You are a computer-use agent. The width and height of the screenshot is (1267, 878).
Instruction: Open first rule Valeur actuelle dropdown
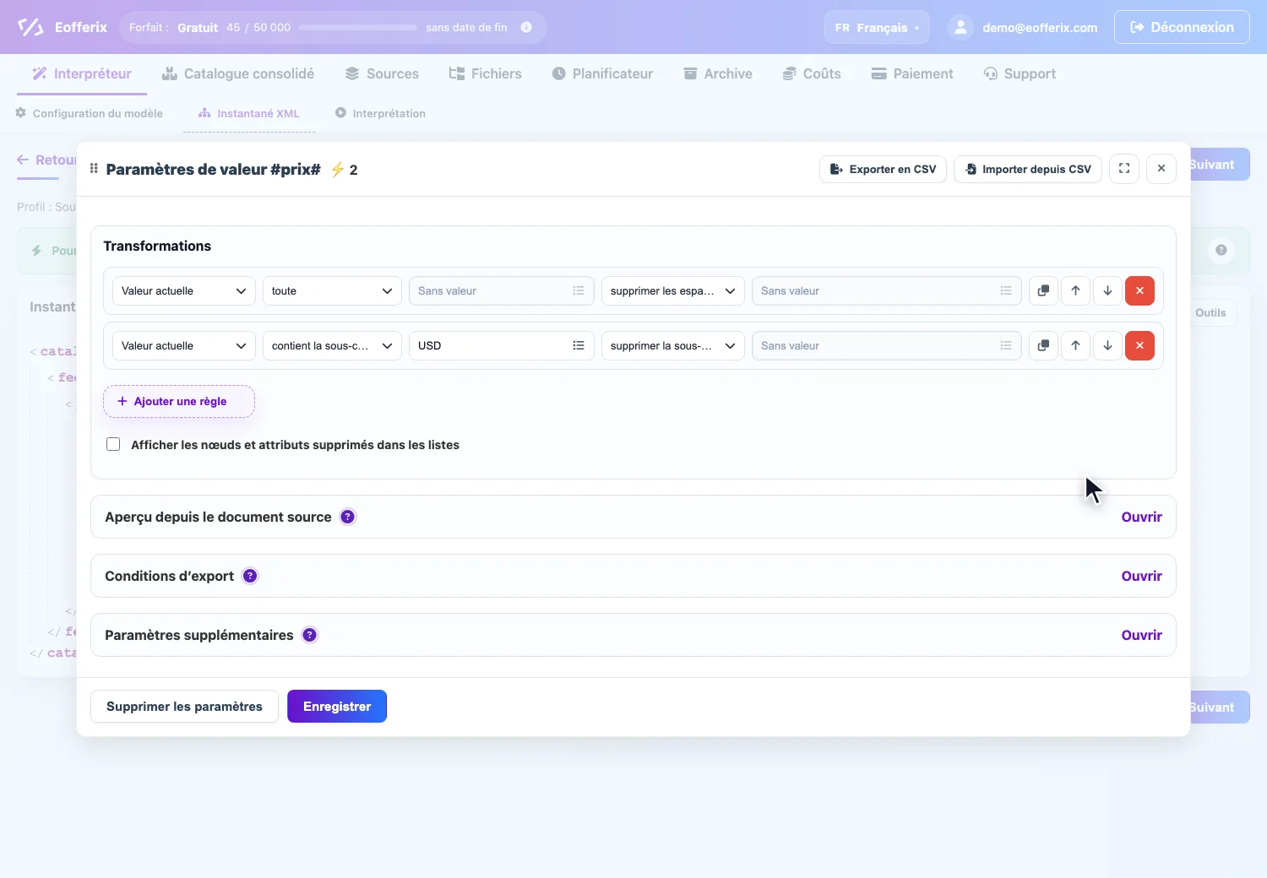184,291
